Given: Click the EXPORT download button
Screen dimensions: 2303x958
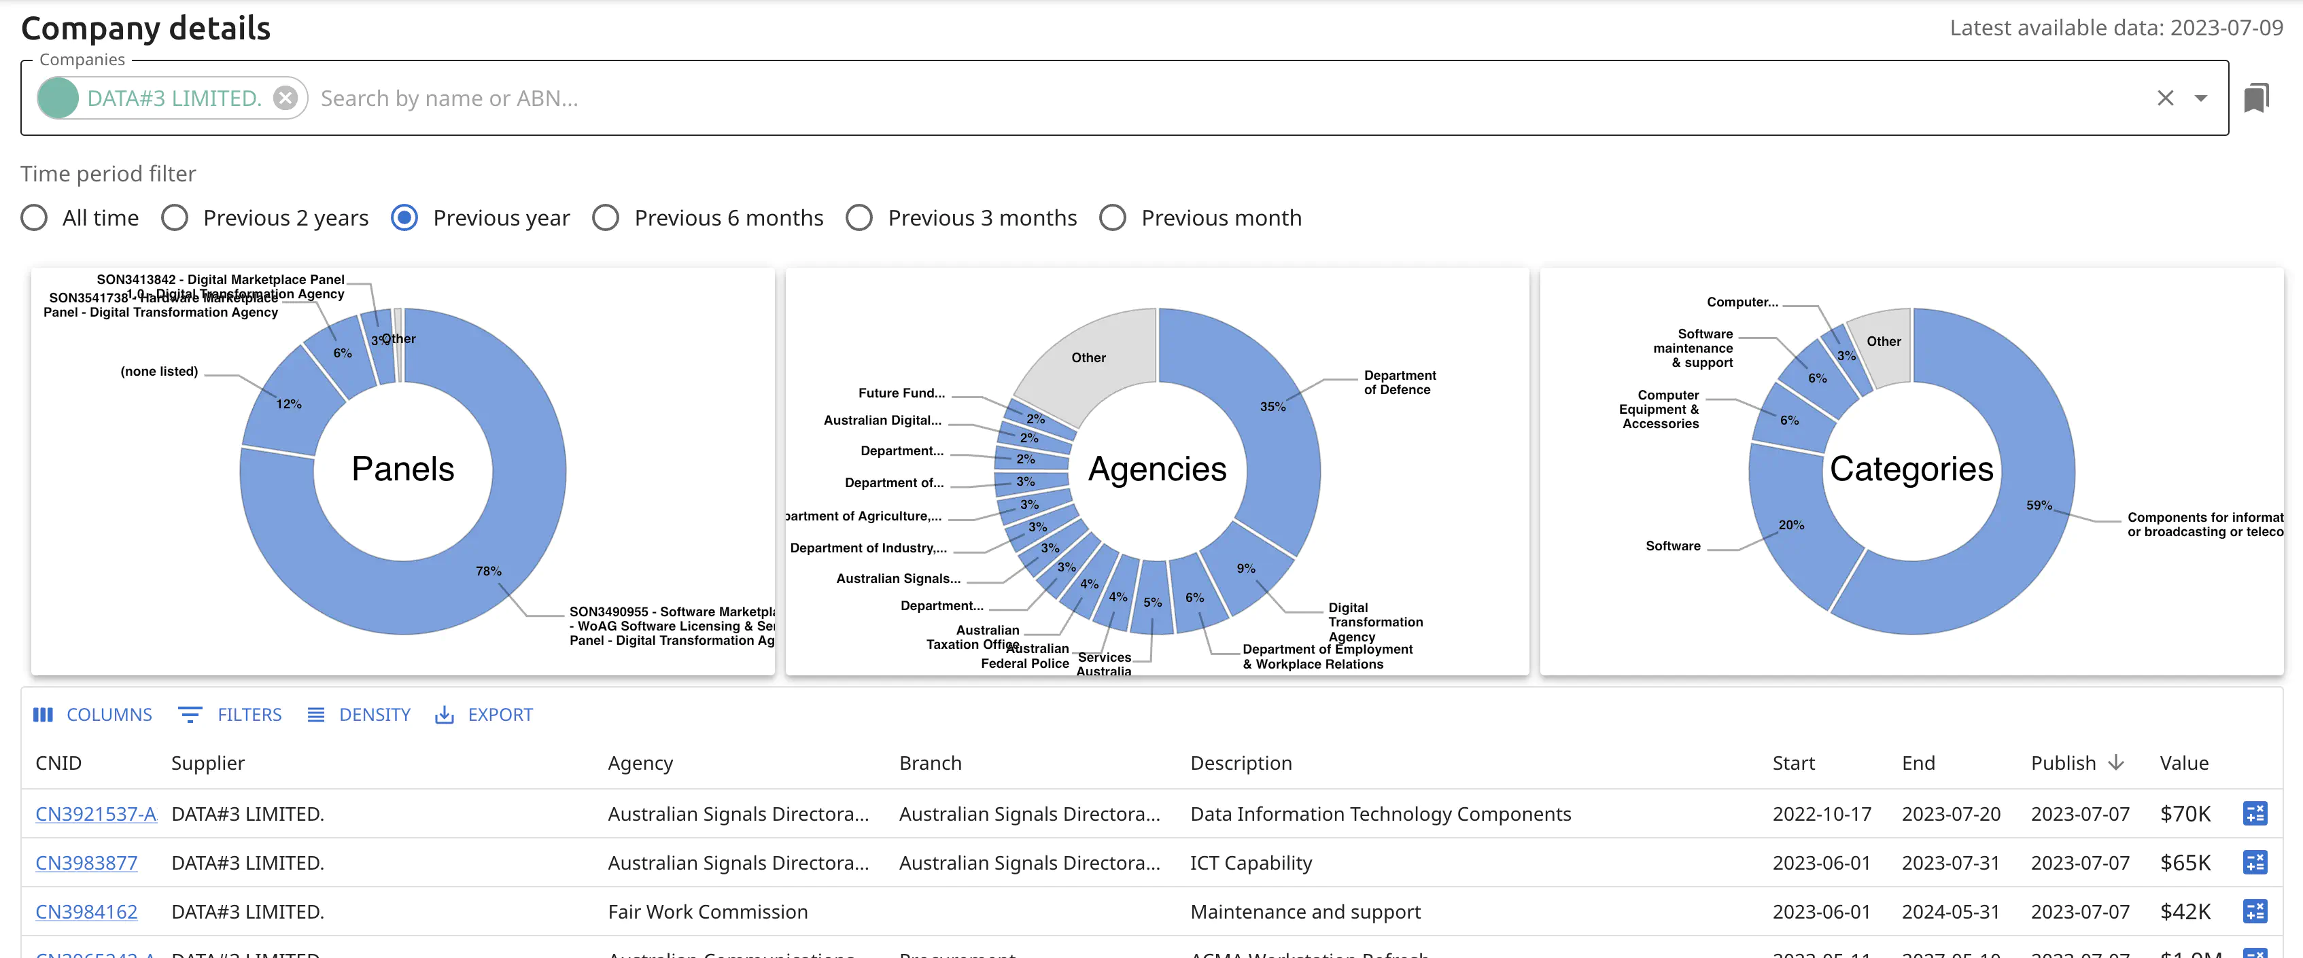Looking at the screenshot, I should 484,714.
